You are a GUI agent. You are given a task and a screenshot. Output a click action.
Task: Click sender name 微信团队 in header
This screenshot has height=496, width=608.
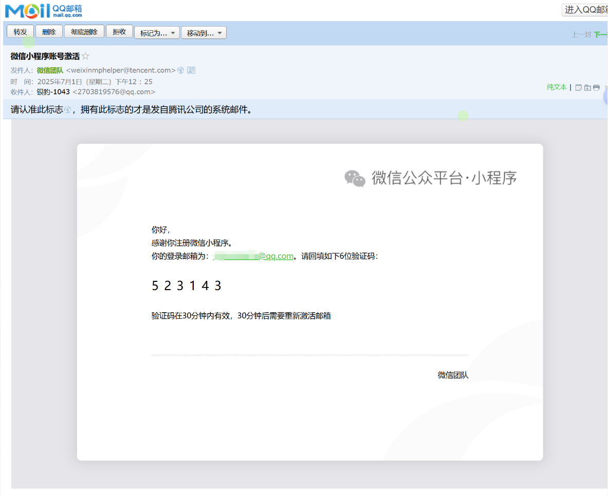pos(50,70)
